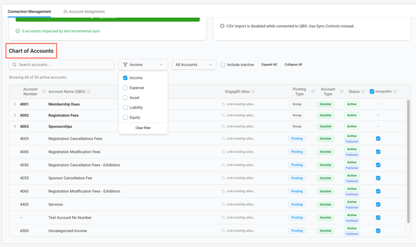Uncheck assignable for Services account 4400
This screenshot has height=247, width=416.
378,204
